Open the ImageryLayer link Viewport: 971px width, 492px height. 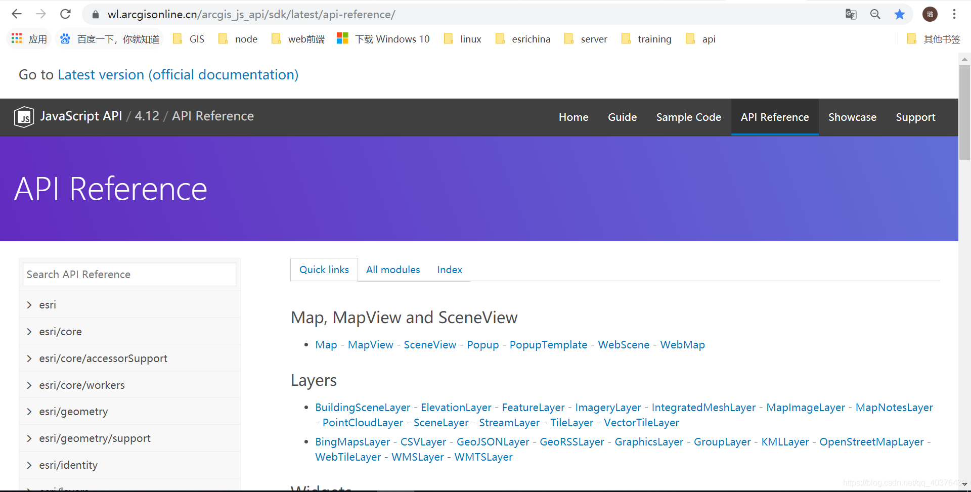click(608, 408)
